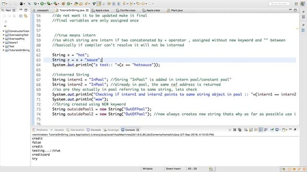Viewport: 307px width, 172px height.
Task: Click the Debug bug toolbar icon
Action: (x=35, y=3)
